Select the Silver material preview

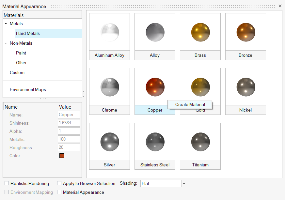click(109, 142)
